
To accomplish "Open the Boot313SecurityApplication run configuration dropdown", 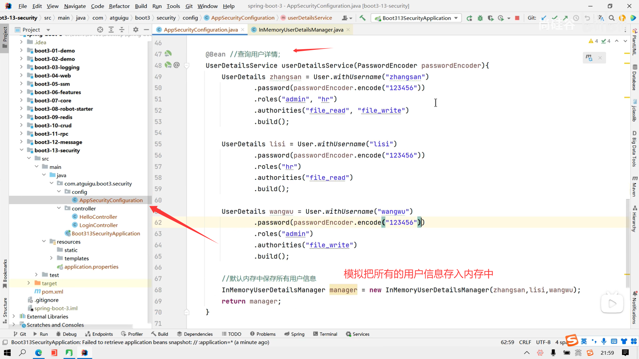I will [x=456, y=18].
